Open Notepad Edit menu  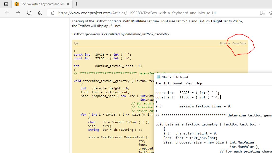[166, 83]
